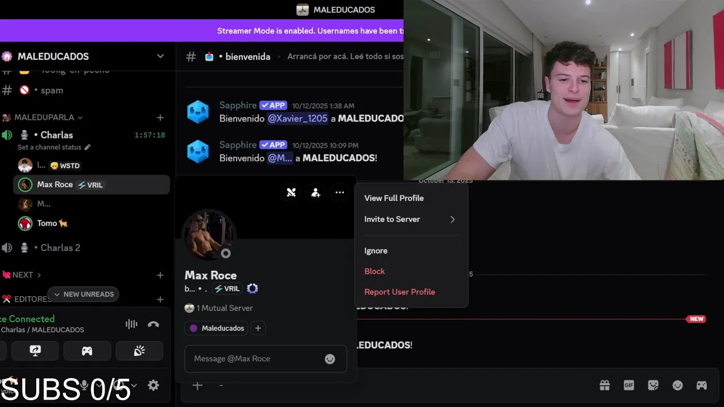This screenshot has width=724, height=407.
Task: Expand the Invite to Server submenu
Action: [411, 219]
